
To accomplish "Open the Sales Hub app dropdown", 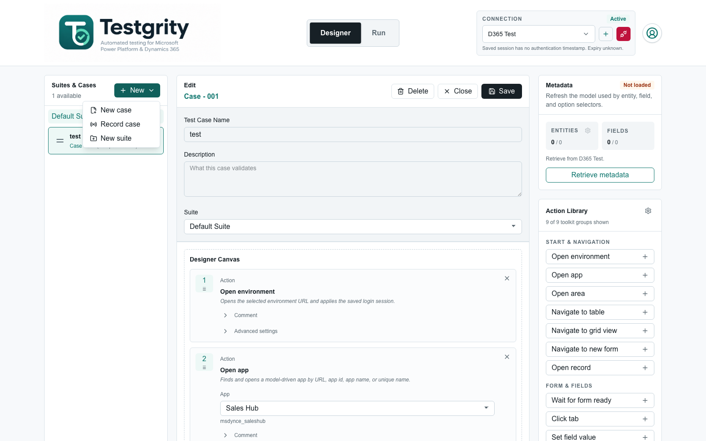I will pyautogui.click(x=357, y=408).
